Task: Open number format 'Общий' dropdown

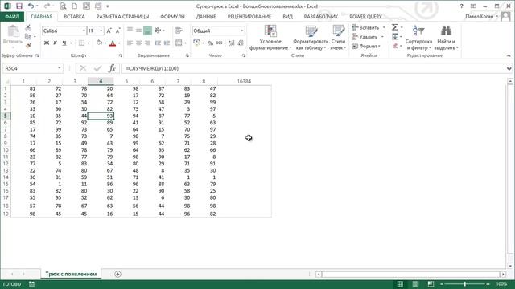Action: tap(241, 31)
